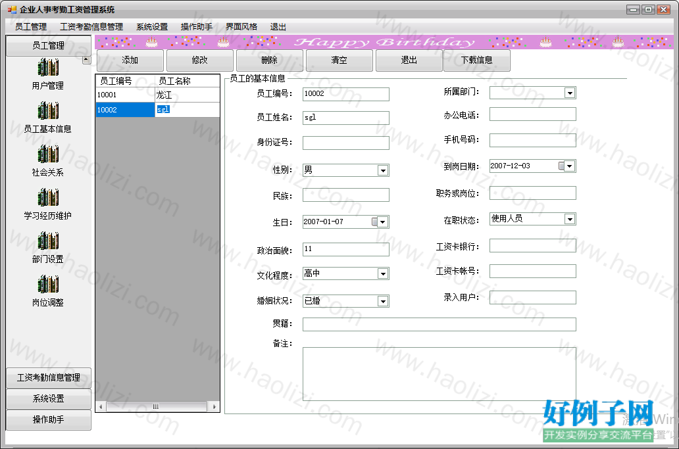The height and width of the screenshot is (449, 679).
Task: Click the application icon in title bar
Action: pyautogui.click(x=12, y=9)
